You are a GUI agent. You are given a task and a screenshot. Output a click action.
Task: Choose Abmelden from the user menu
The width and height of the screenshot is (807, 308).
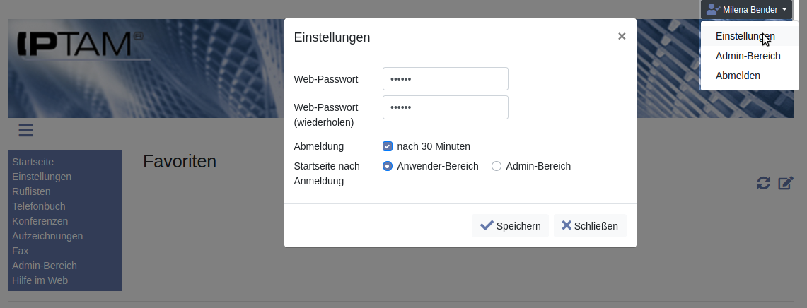(738, 76)
